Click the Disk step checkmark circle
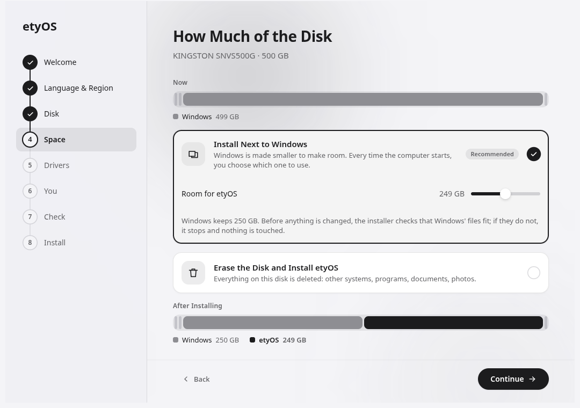The width and height of the screenshot is (580, 408). 30,114
